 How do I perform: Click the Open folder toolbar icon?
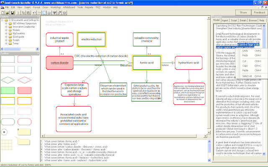coord(8,13)
